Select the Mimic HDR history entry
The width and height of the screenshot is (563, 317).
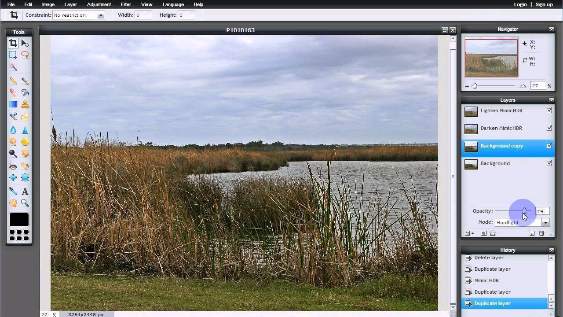click(486, 280)
